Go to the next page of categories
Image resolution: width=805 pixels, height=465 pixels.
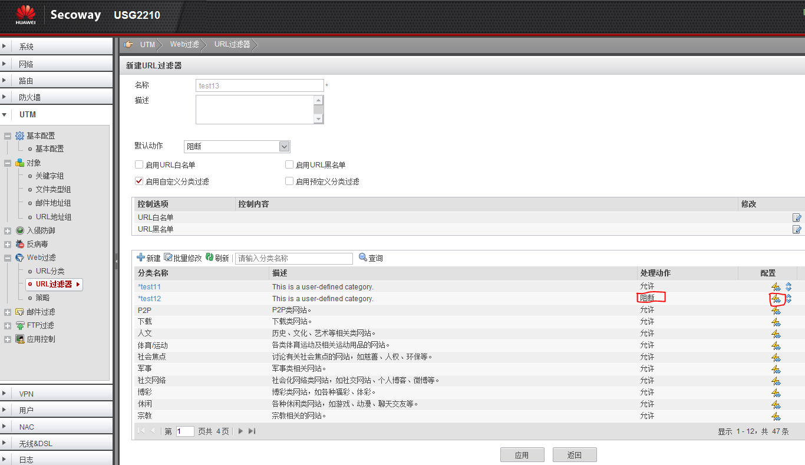click(240, 431)
